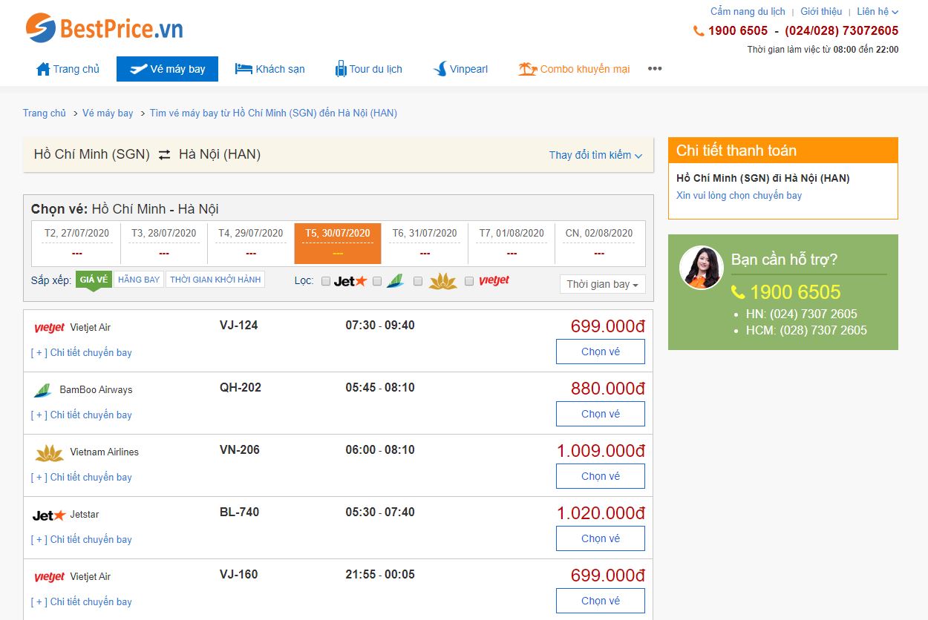Click Chọn vé for flight VN-206
928x620 pixels.
point(601,476)
